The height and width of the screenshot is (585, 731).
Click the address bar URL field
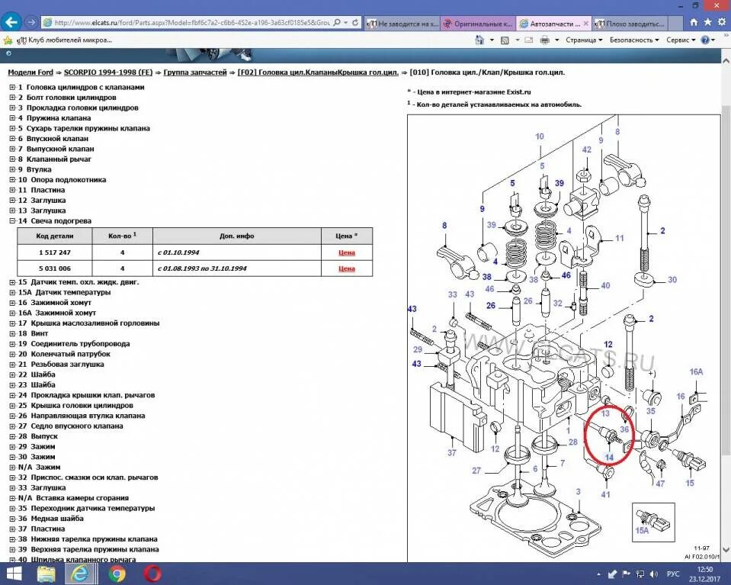191,22
